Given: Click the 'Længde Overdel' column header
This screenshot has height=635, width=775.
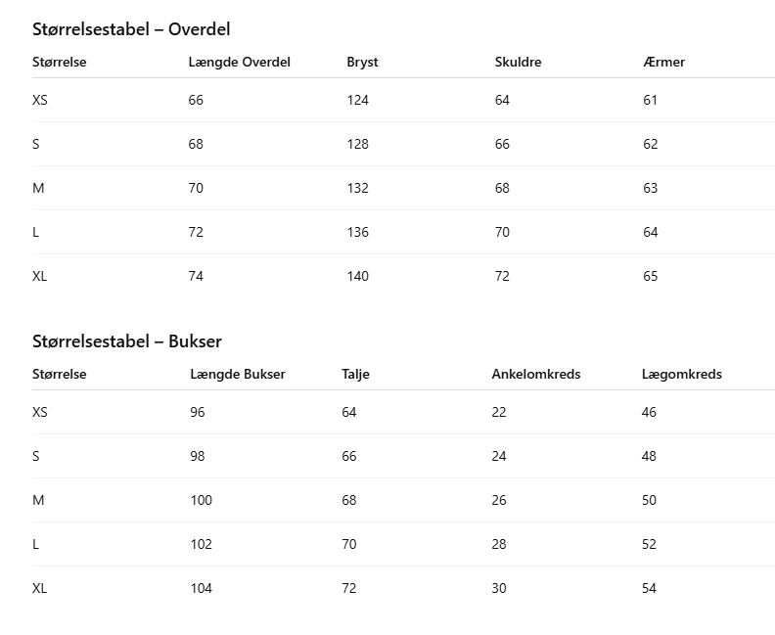Looking at the screenshot, I should click(240, 63).
